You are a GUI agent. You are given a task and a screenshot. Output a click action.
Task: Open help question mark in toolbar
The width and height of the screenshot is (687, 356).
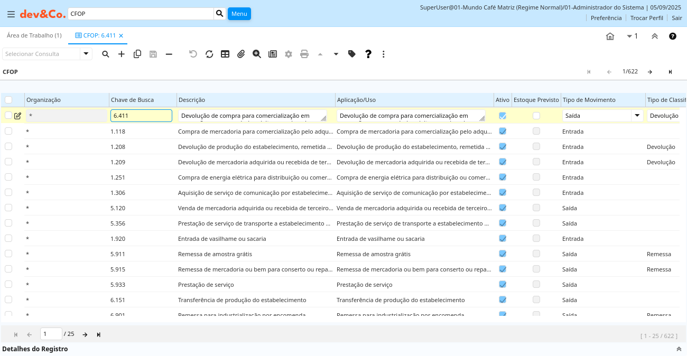coord(368,54)
